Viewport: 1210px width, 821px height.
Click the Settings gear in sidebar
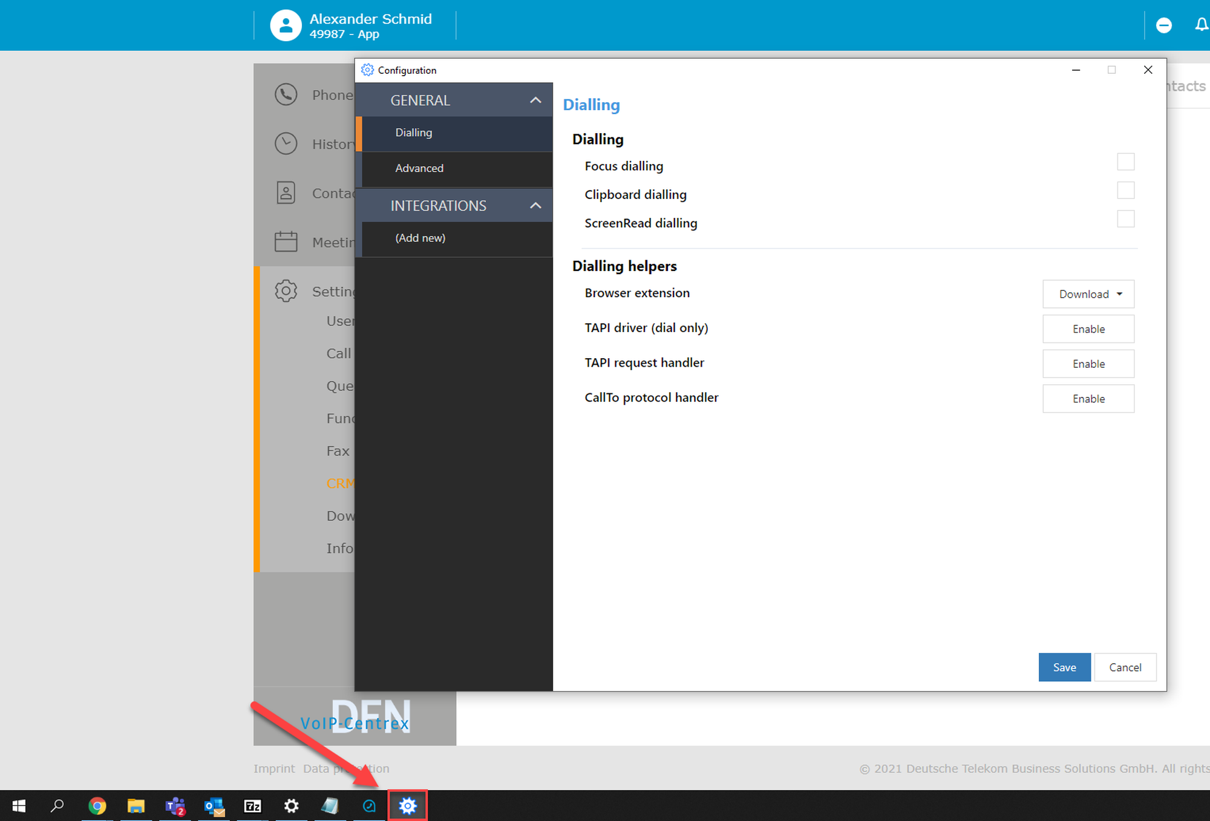(286, 291)
